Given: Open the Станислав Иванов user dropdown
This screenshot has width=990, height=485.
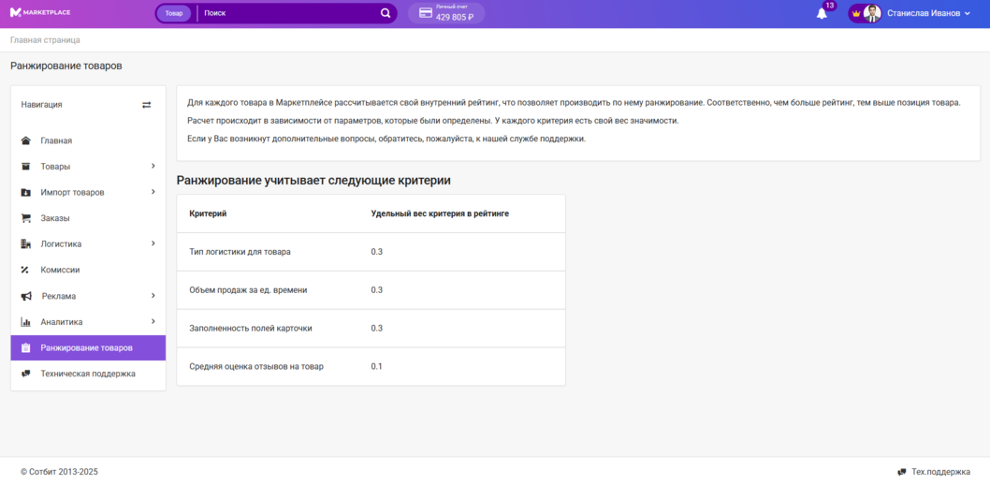Looking at the screenshot, I should click(928, 14).
